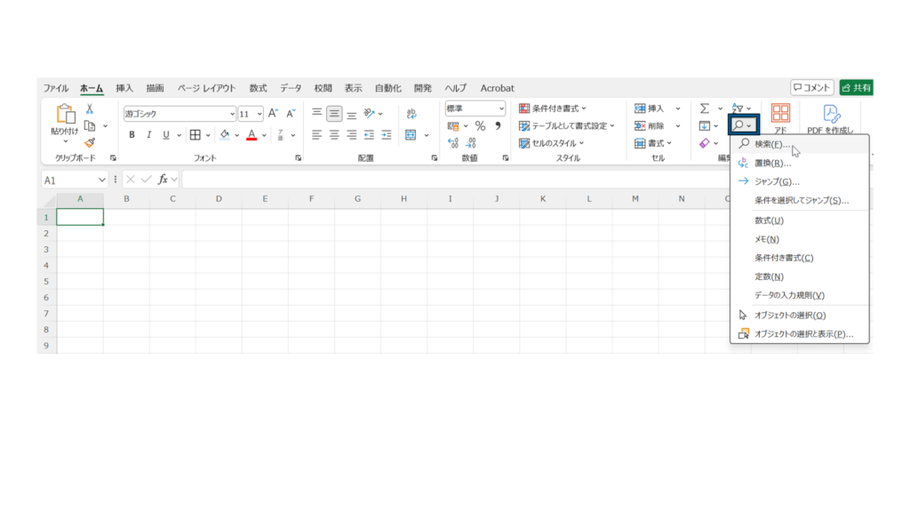Toggle middle vertical alignment button
910x512 pixels.
[x=334, y=114]
